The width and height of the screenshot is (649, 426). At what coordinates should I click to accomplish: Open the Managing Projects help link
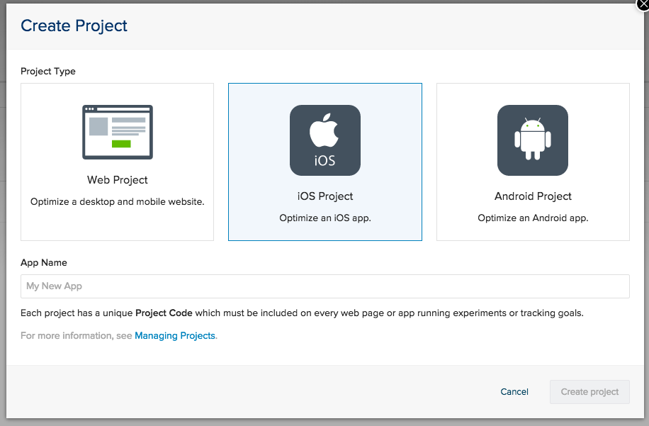175,336
